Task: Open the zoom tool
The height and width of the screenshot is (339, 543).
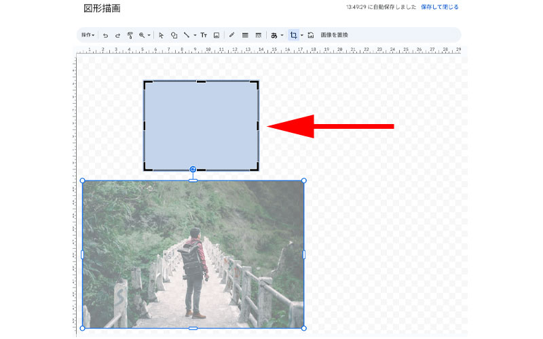Action: pyautogui.click(x=142, y=35)
